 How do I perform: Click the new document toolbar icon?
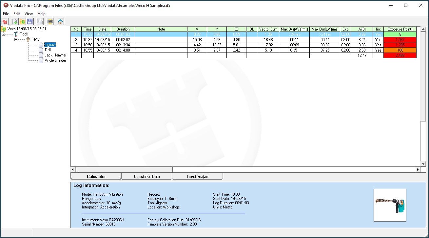click(14, 22)
